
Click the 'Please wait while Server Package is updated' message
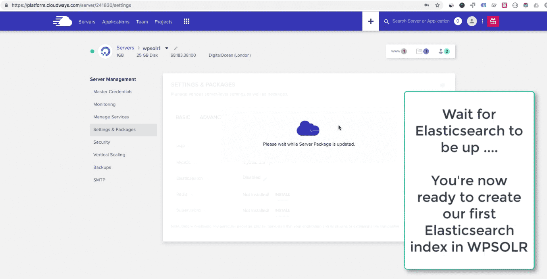pos(309,144)
